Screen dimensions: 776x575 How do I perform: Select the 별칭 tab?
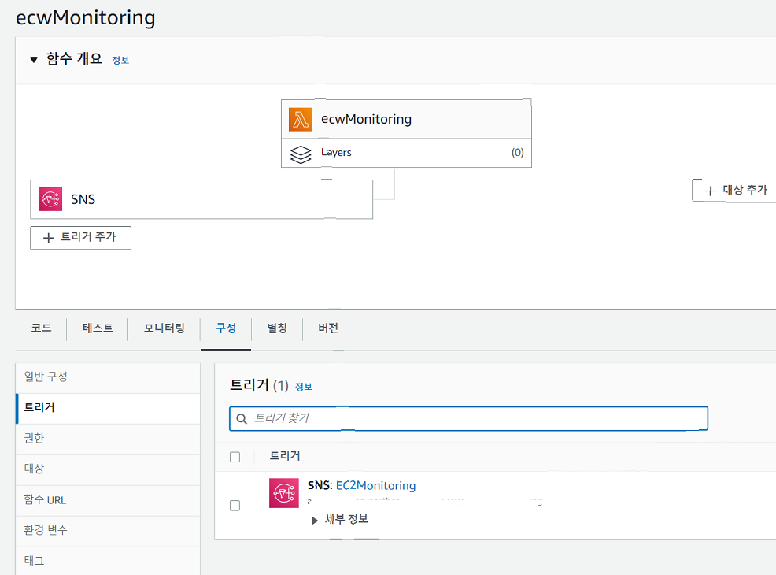pyautogui.click(x=277, y=328)
